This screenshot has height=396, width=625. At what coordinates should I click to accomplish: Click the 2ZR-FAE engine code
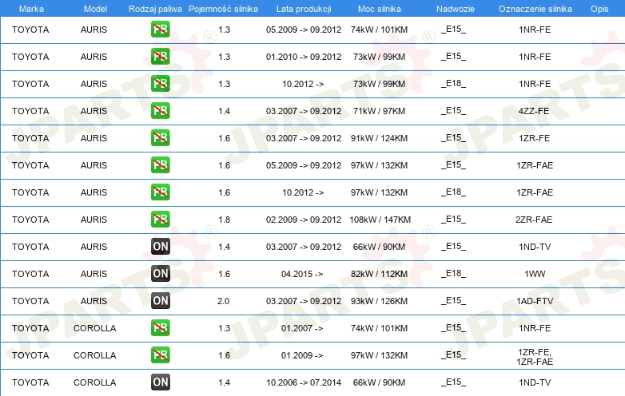pyautogui.click(x=535, y=220)
